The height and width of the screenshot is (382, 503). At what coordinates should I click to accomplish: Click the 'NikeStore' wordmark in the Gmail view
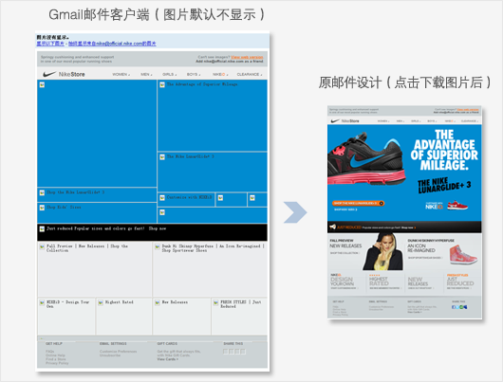(x=71, y=74)
